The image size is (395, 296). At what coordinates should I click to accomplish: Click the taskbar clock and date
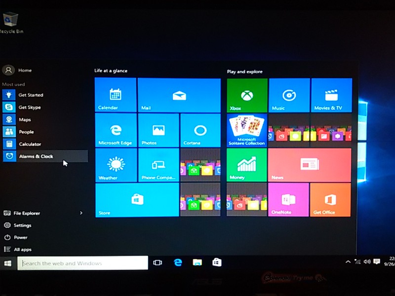pos(390,261)
